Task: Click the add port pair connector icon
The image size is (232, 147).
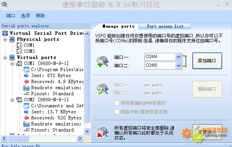Action: click(x=102, y=61)
